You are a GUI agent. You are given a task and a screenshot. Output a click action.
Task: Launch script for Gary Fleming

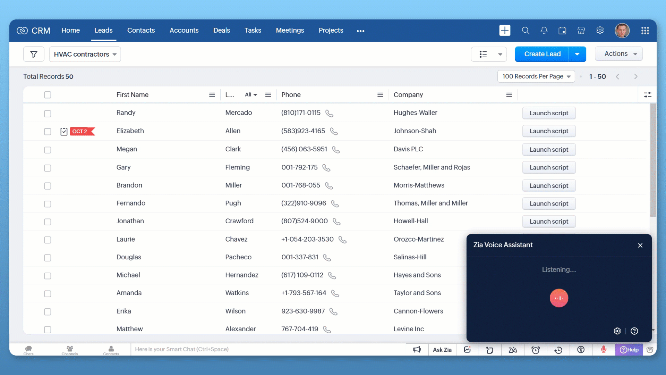tap(549, 167)
